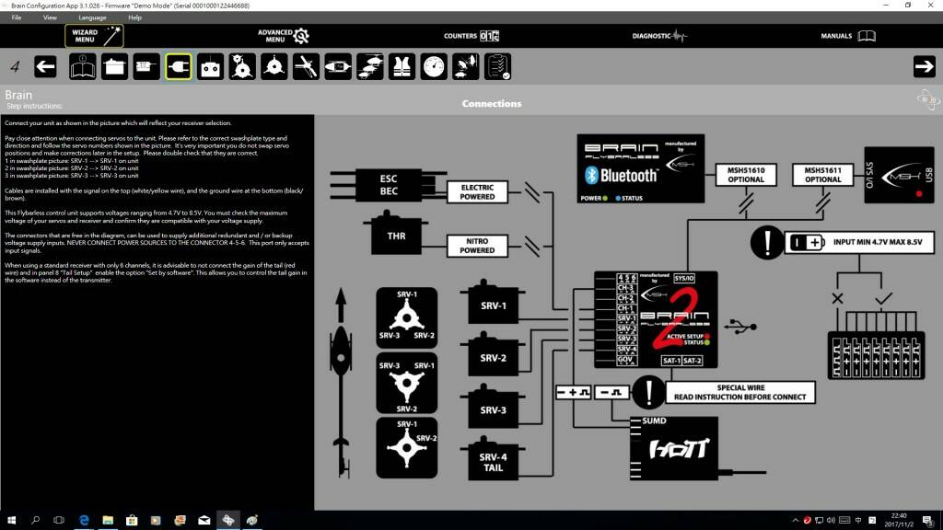The width and height of the screenshot is (943, 530).
Task: Select the transmitter radio wizard step icon
Action: coord(210,66)
